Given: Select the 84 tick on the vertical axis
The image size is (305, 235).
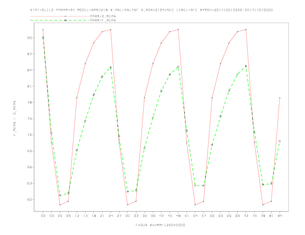Looking at the screenshot, I should tap(29, 70).
